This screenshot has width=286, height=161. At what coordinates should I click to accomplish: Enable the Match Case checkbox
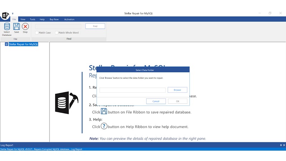point(36,33)
